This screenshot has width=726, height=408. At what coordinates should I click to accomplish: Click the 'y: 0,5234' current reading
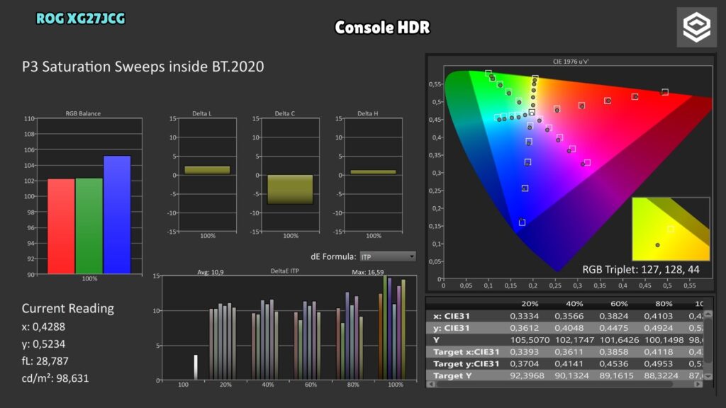(43, 344)
